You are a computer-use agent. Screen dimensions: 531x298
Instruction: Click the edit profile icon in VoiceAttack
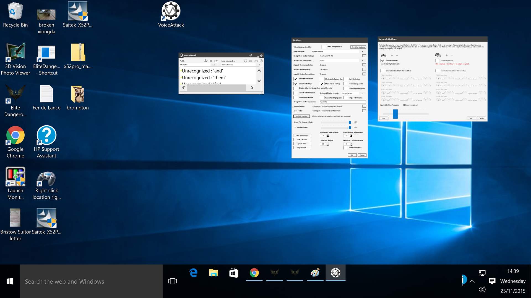pos(205,61)
